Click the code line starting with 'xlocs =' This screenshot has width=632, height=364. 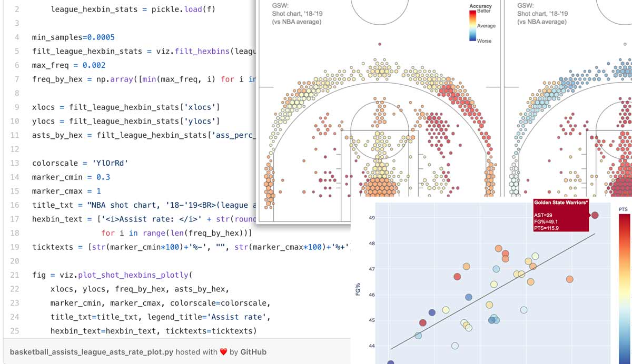tap(126, 107)
